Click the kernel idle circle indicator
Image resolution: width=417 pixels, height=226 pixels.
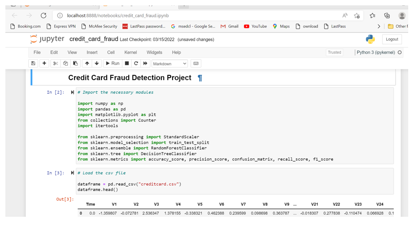pyautogui.click(x=399, y=52)
